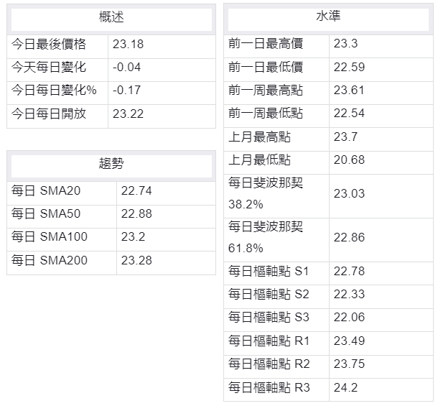Screen dimensions: 438x406
Task: Select the 今天每日變化 value -0.04
Action: 127,68
